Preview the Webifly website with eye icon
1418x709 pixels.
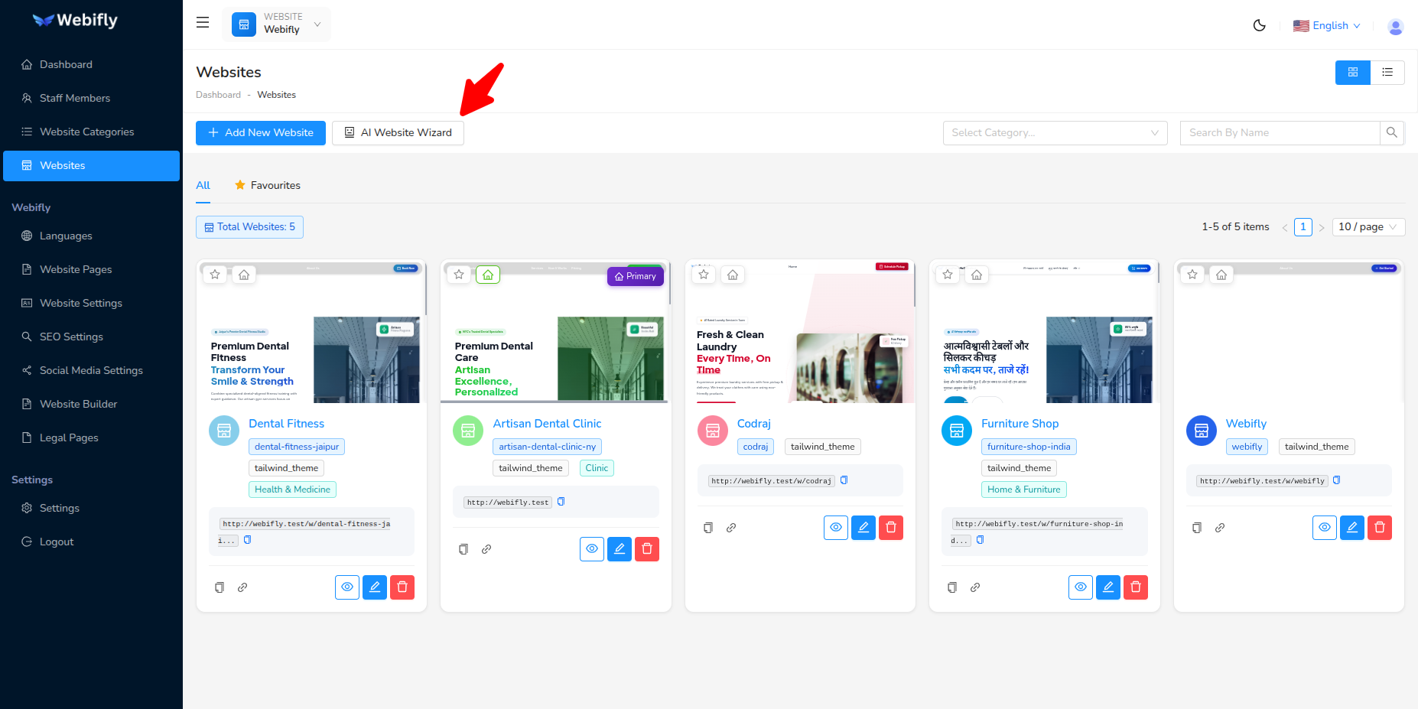[x=1324, y=527]
